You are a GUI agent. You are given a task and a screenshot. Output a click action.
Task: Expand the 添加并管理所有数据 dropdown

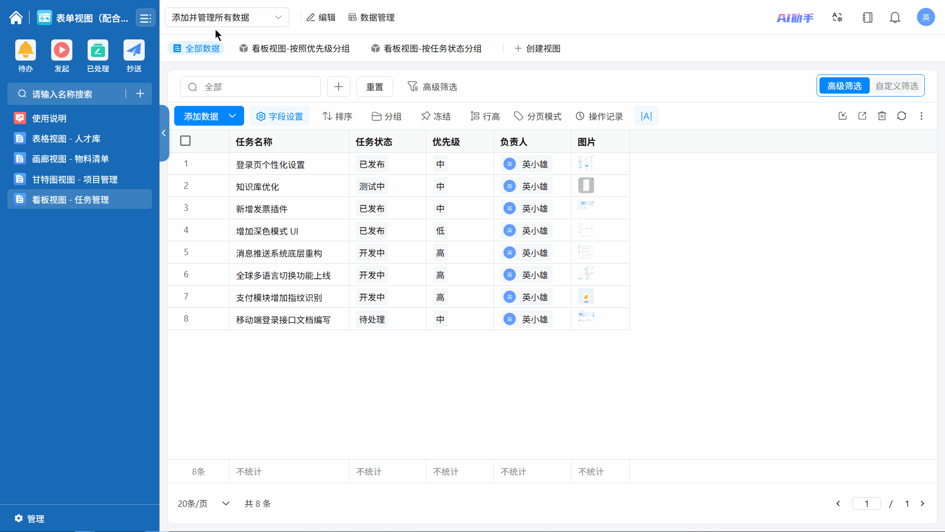pyautogui.click(x=227, y=18)
